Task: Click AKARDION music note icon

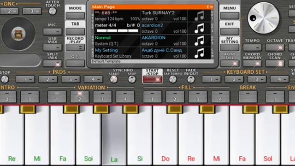Action: click(x=199, y=41)
